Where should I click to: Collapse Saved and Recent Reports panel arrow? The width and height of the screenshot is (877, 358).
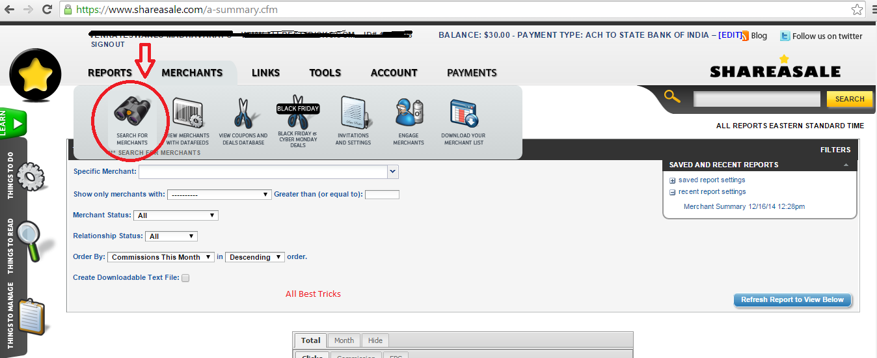pyautogui.click(x=846, y=165)
